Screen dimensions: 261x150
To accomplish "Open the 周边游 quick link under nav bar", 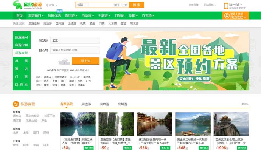I will tap(48, 23).
